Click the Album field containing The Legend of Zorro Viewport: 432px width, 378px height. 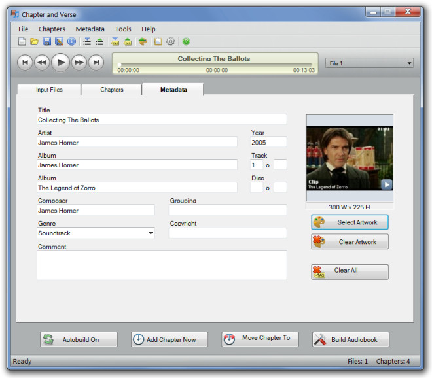(137, 188)
